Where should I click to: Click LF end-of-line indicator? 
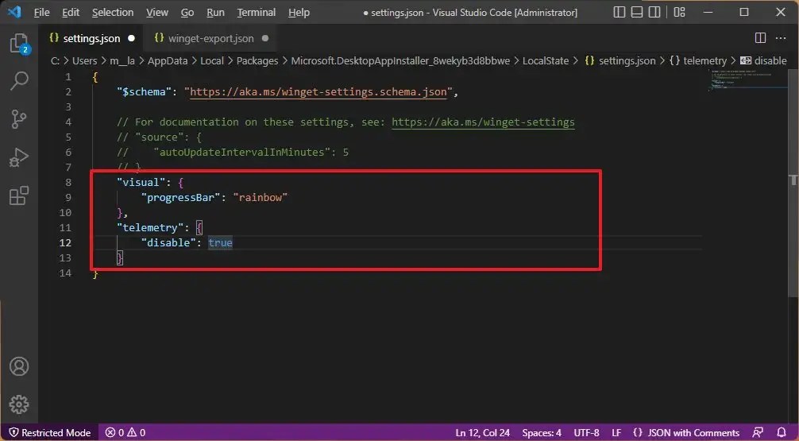tap(616, 432)
